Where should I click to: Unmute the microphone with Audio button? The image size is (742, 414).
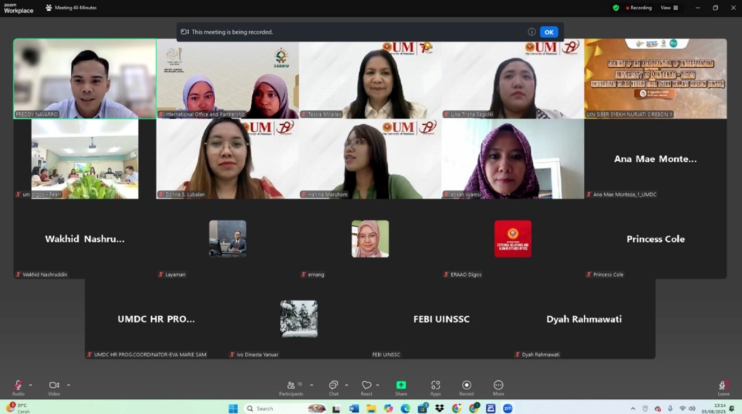click(x=18, y=387)
